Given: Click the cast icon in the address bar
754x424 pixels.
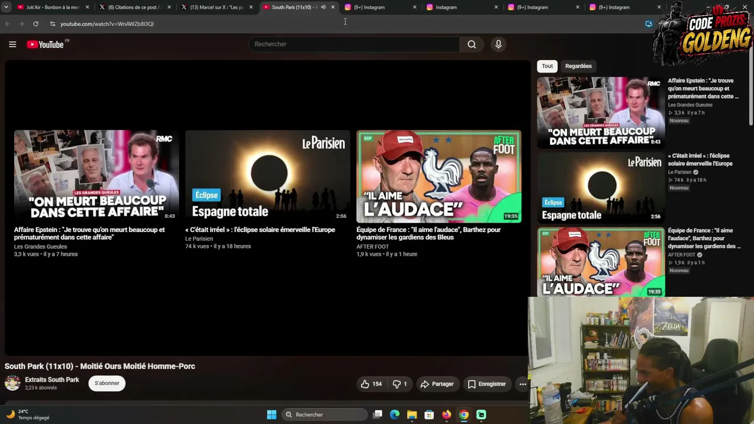Looking at the screenshot, I should coord(649,24).
